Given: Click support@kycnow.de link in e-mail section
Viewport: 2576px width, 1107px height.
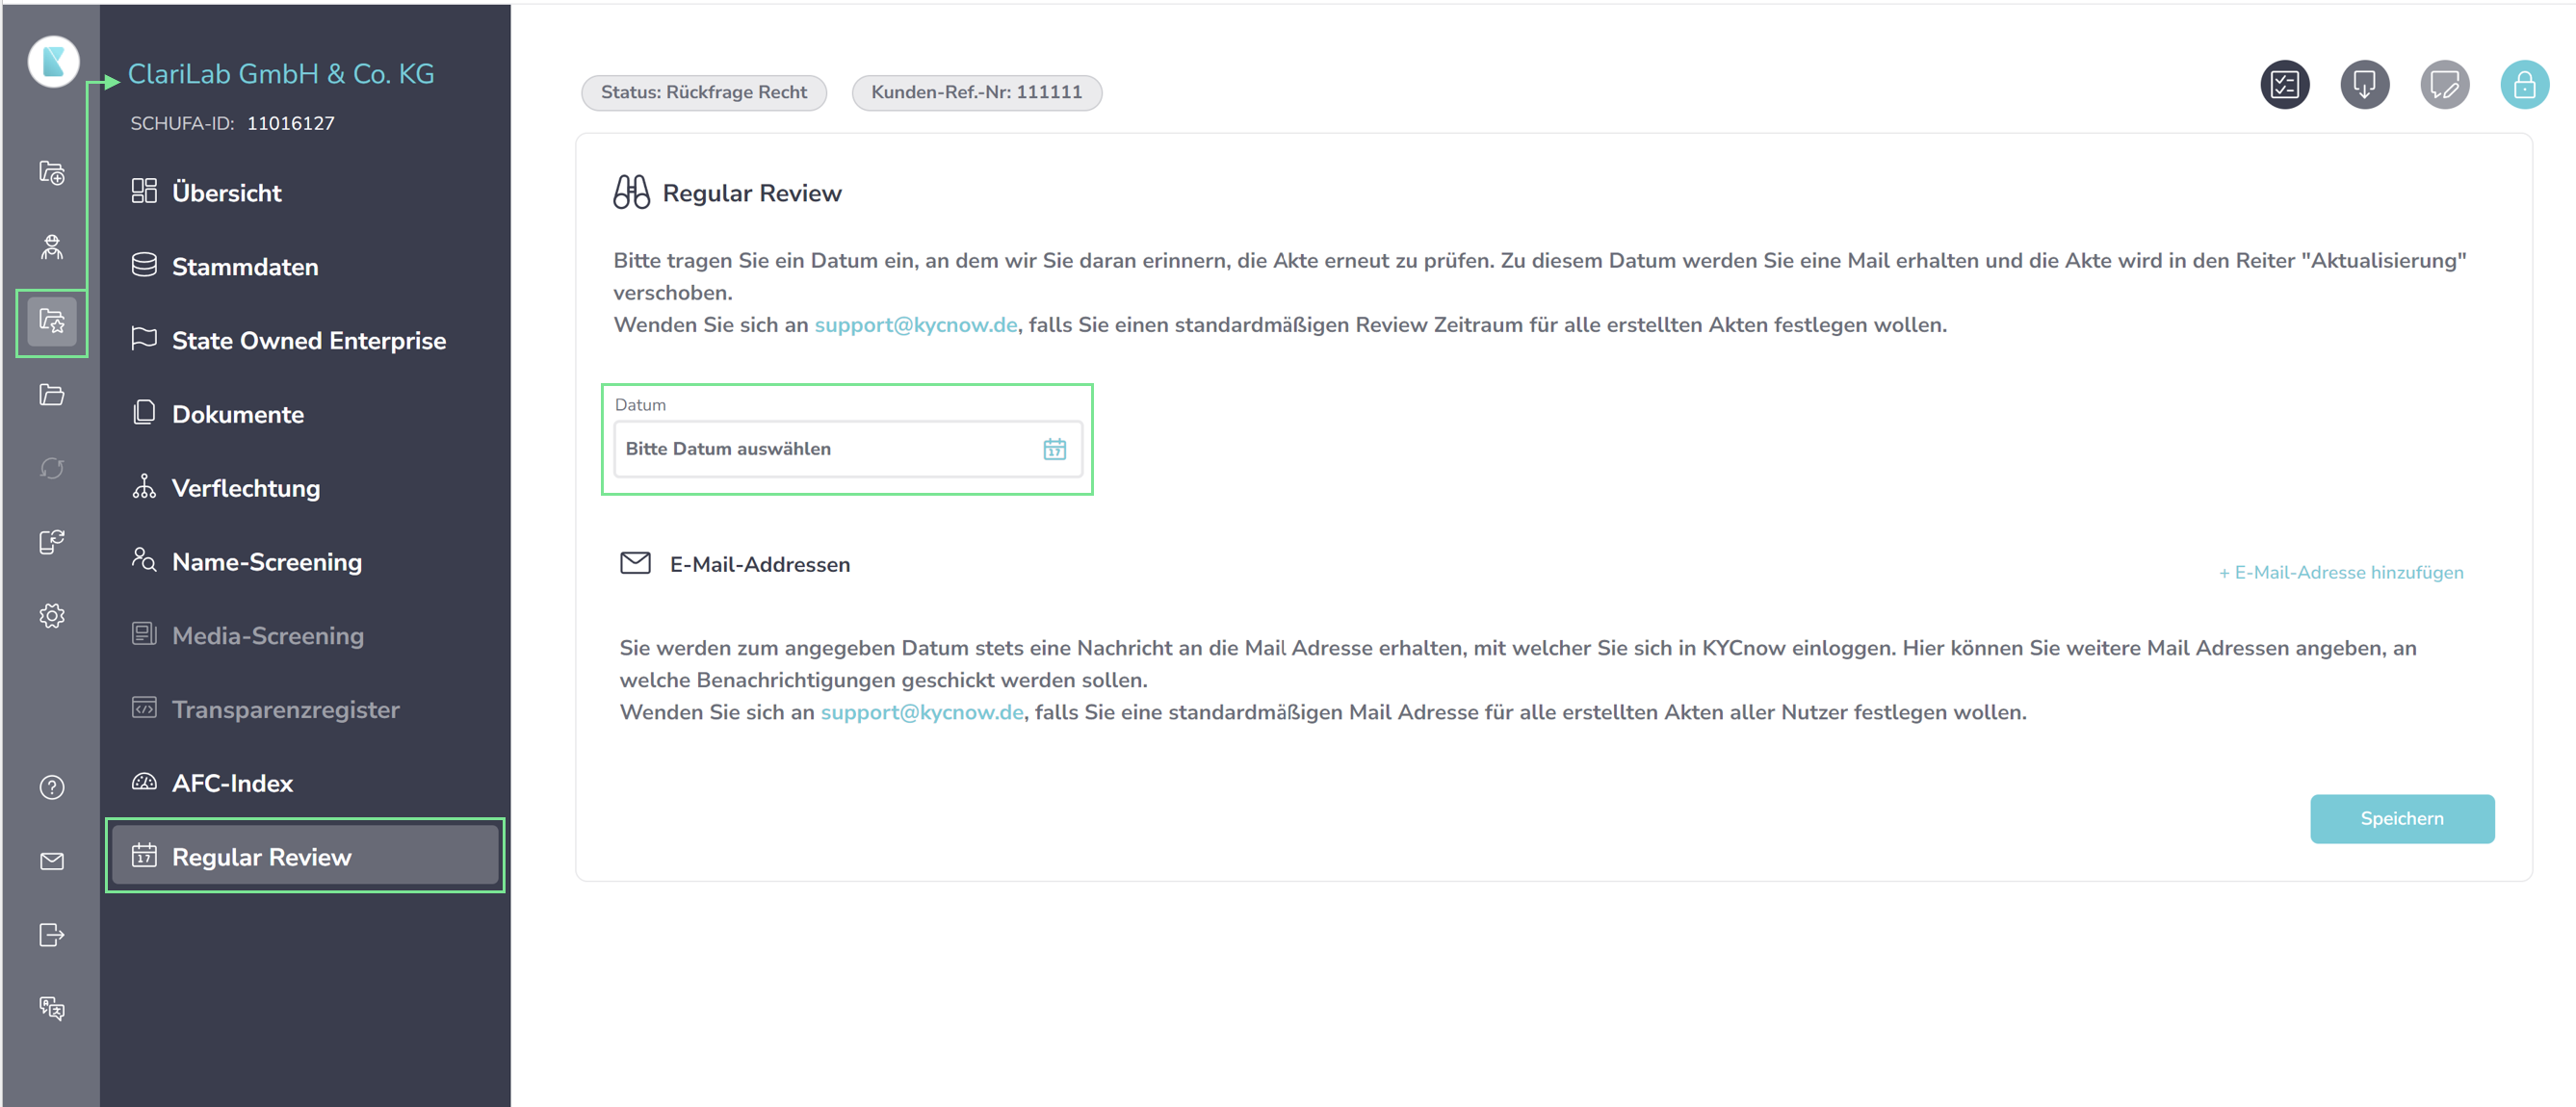Looking at the screenshot, I should (921, 712).
